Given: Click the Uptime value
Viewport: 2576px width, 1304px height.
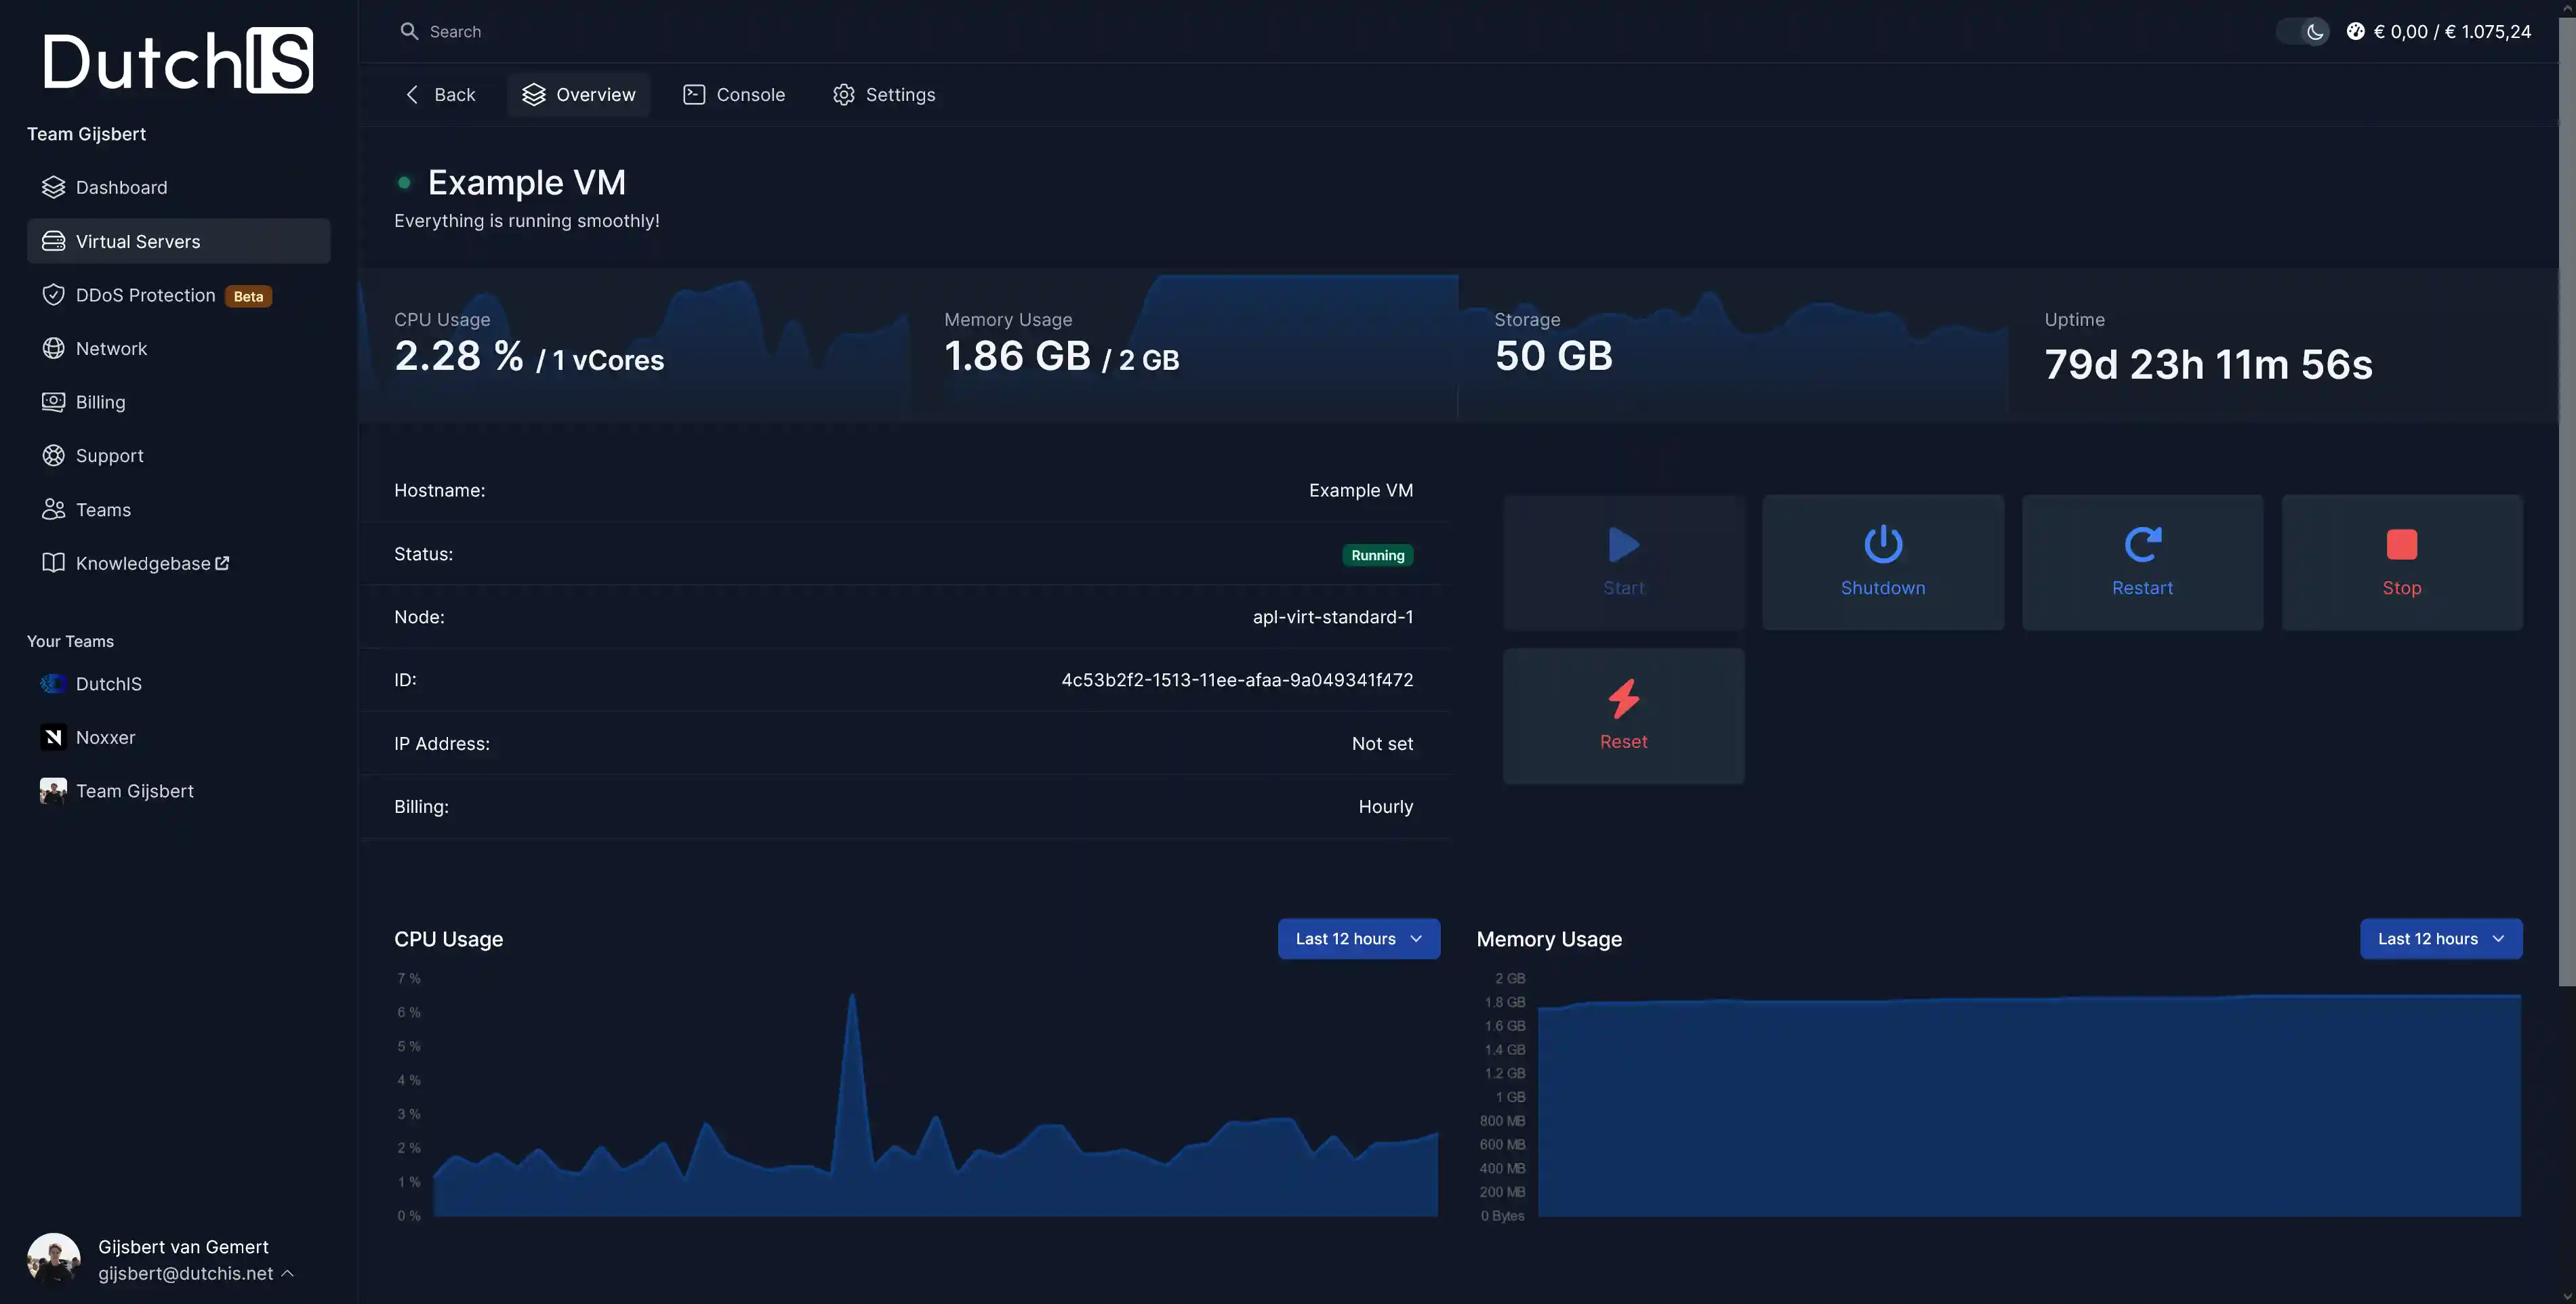Looking at the screenshot, I should pyautogui.click(x=2208, y=364).
